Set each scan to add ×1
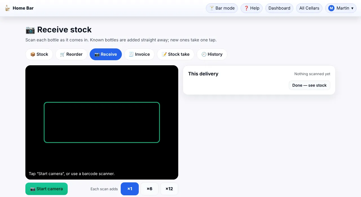Screen dimensions: 361x197 point(130,189)
